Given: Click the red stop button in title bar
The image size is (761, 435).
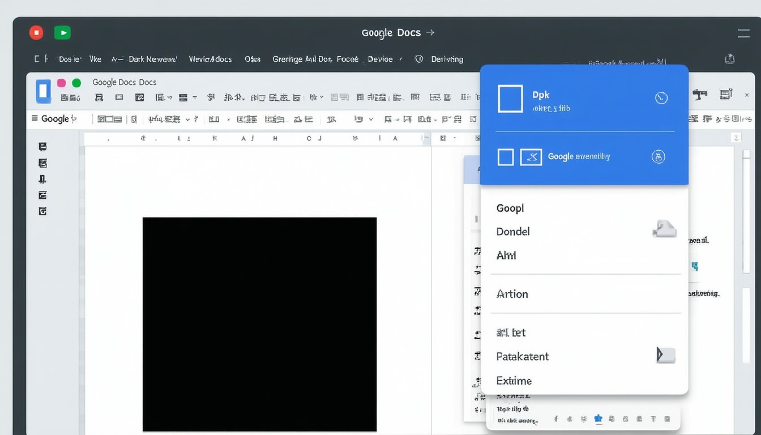Looking at the screenshot, I should pyautogui.click(x=36, y=33).
